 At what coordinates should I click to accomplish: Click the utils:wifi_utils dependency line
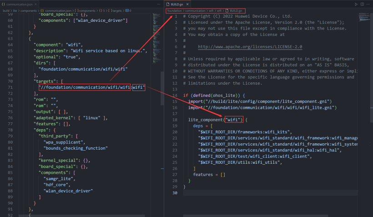(x=240, y=162)
